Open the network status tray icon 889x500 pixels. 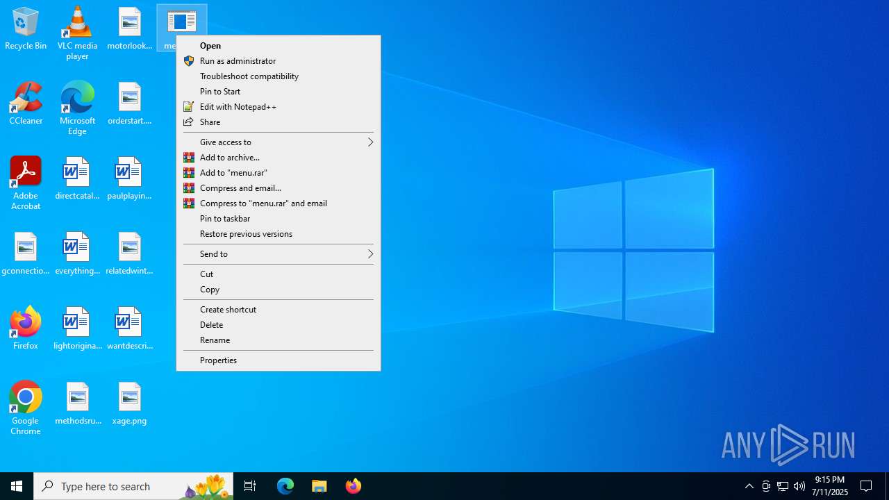[x=783, y=486]
